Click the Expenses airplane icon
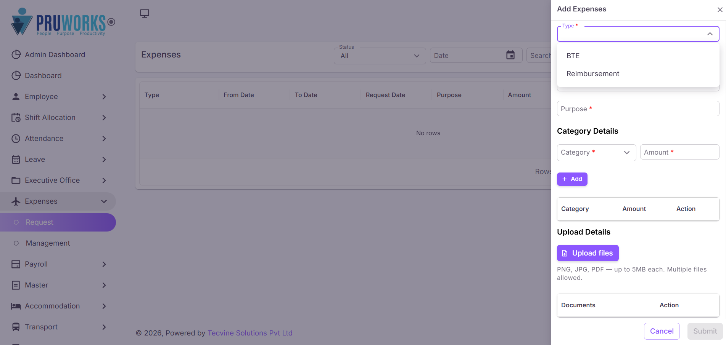Image resolution: width=726 pixels, height=345 pixels. click(16, 201)
